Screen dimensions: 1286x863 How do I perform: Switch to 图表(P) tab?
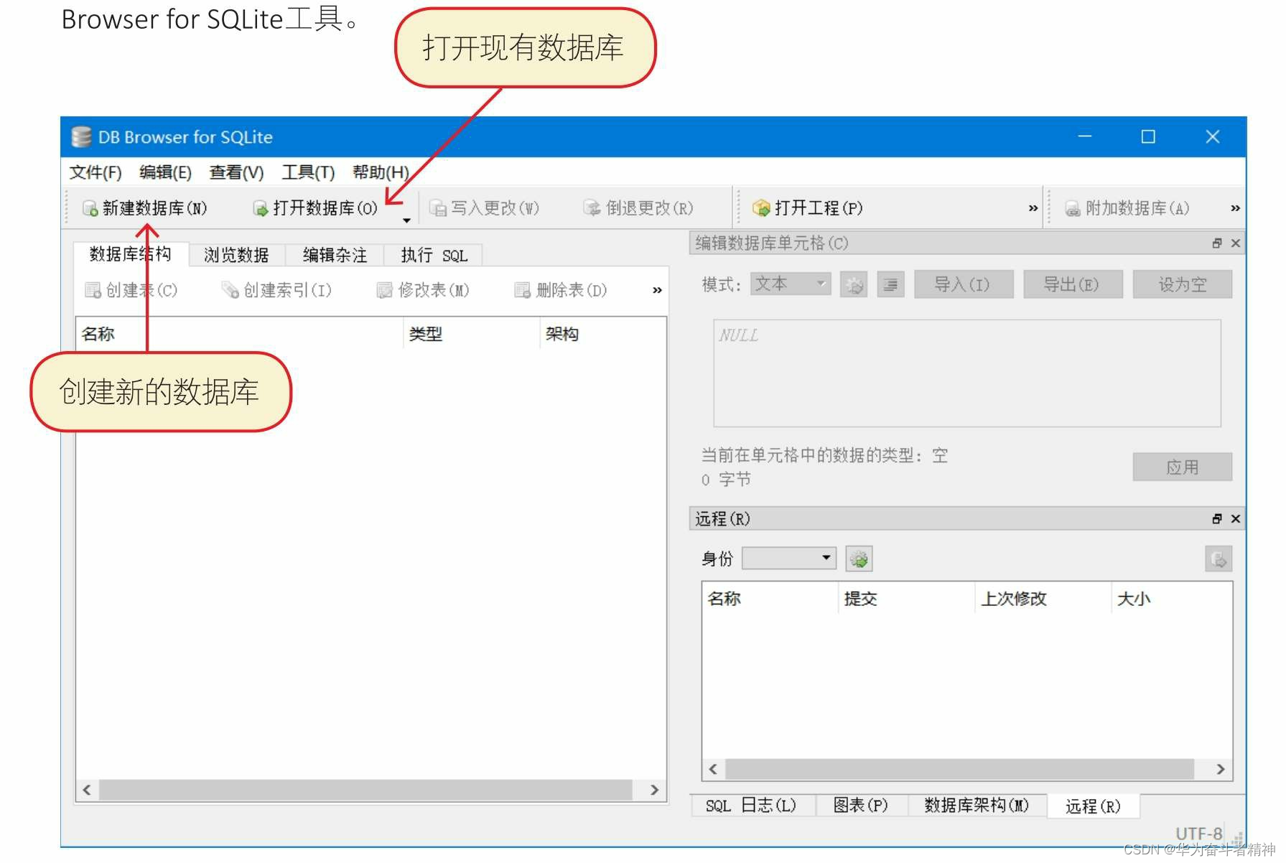(x=861, y=806)
